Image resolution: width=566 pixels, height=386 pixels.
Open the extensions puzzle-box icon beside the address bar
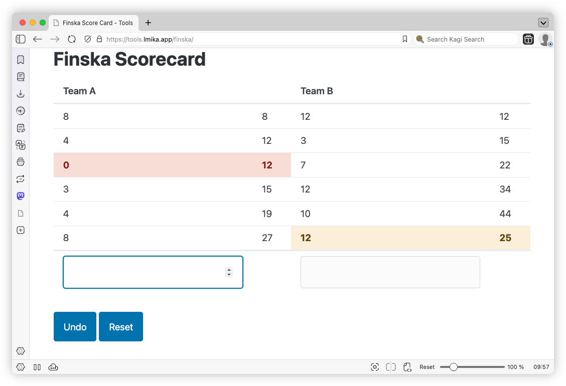click(x=528, y=39)
